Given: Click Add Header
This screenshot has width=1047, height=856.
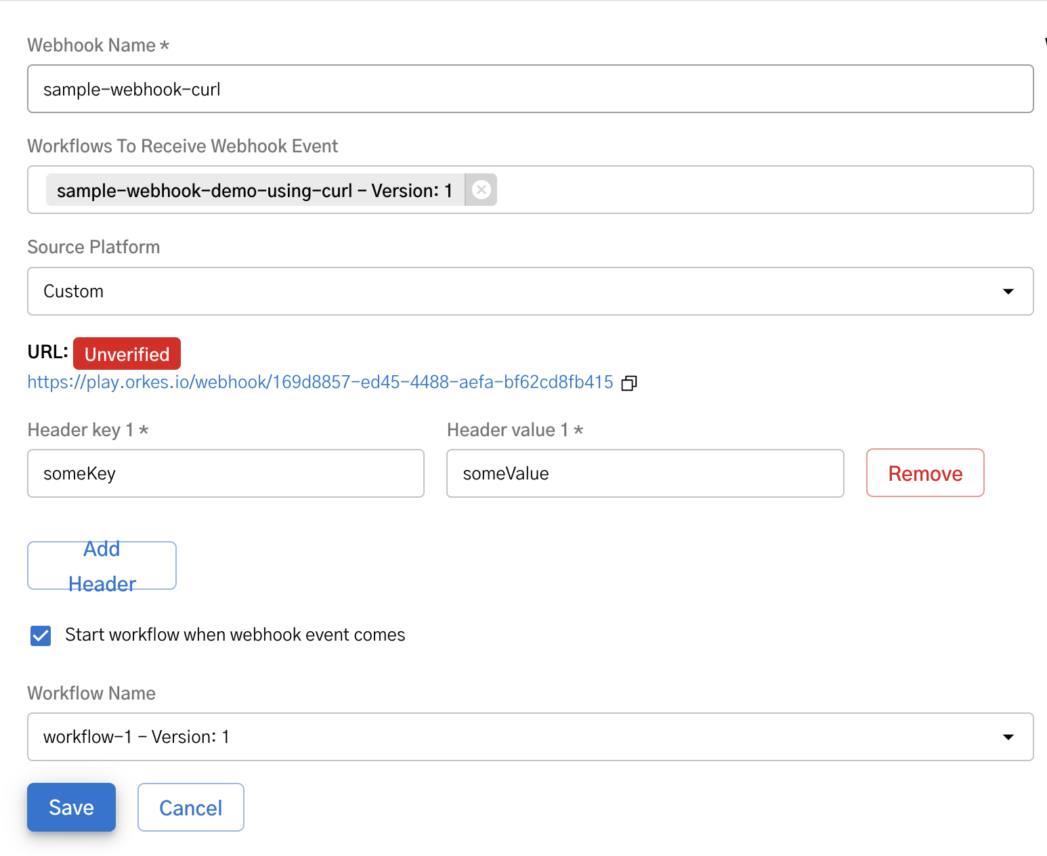Looking at the screenshot, I should coord(101,565).
